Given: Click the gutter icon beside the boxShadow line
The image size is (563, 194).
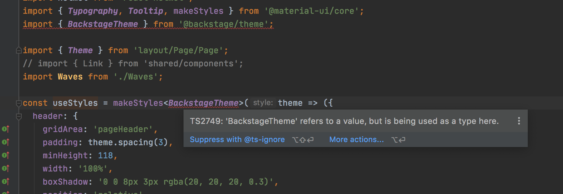Looking at the screenshot, I should click(4, 181).
